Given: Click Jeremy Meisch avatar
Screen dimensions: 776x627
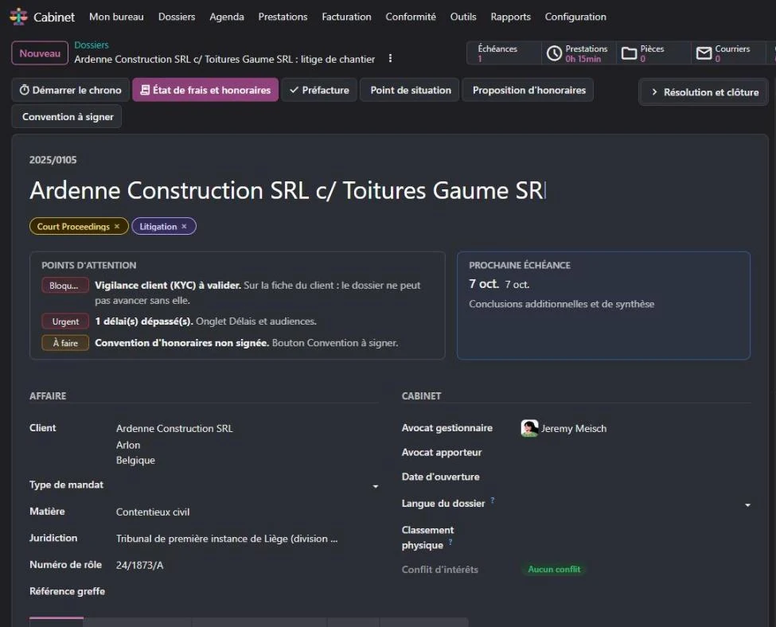Looking at the screenshot, I should pos(529,428).
